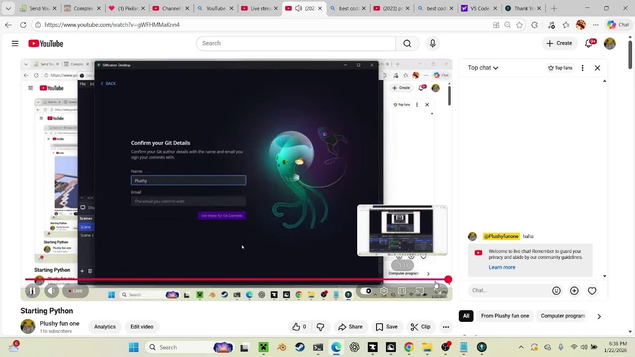This screenshot has height=357, width=635.
Task: Switch to the Live stream browser tab
Action: [x=259, y=8]
